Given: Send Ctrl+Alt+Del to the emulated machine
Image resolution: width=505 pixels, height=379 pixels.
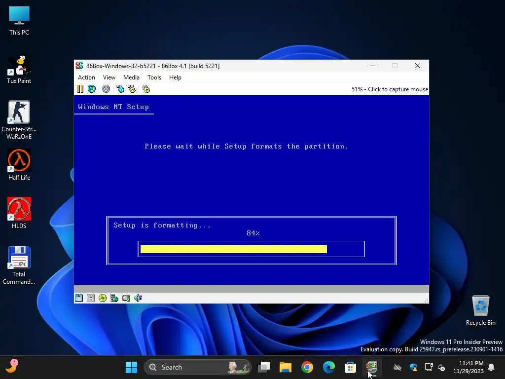Looking at the screenshot, I should tap(120, 89).
